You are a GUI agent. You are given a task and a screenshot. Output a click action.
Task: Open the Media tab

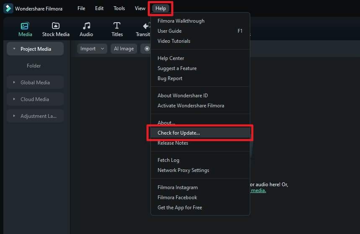pyautogui.click(x=25, y=29)
